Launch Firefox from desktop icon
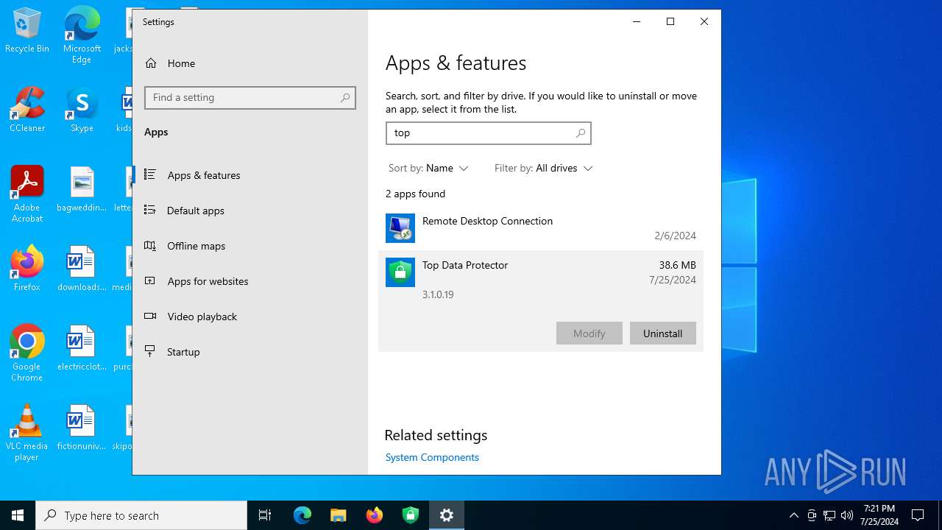The height and width of the screenshot is (530, 942). (27, 269)
